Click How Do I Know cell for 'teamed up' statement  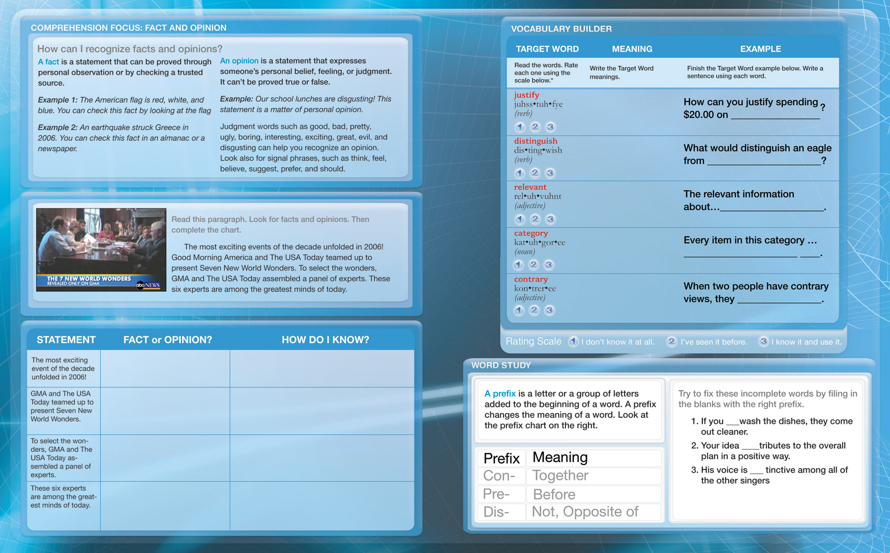322,411
